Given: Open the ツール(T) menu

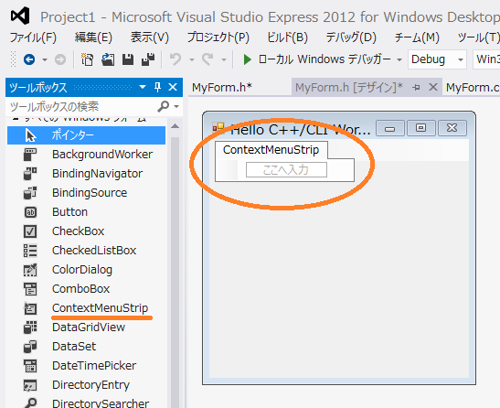Looking at the screenshot, I should coord(478,38).
